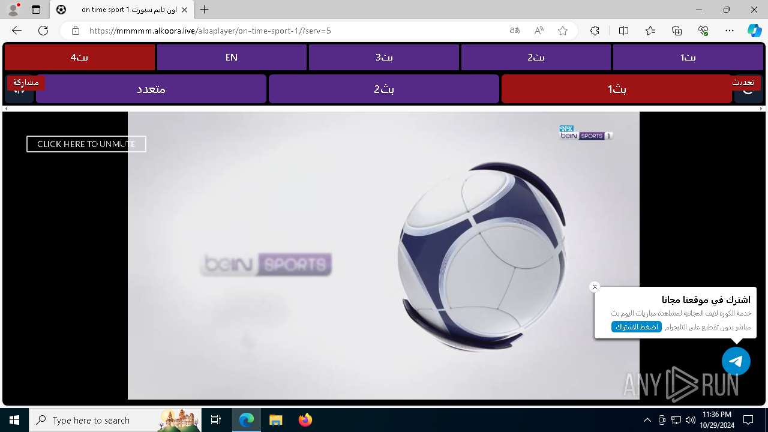
Task: Open Copilot sidebar icon
Action: tap(754, 31)
